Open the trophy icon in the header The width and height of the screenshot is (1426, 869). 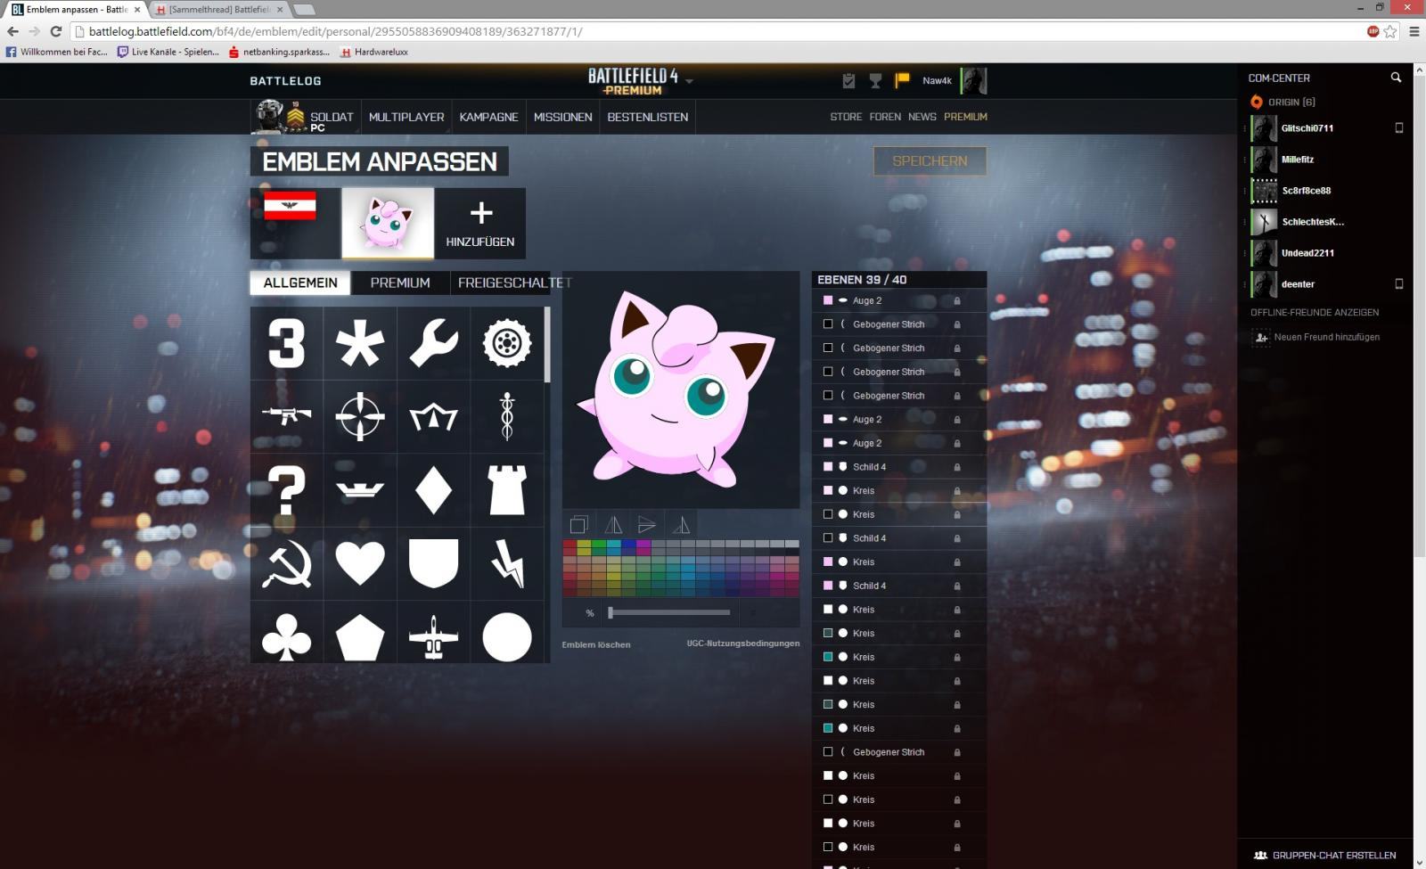click(x=875, y=81)
